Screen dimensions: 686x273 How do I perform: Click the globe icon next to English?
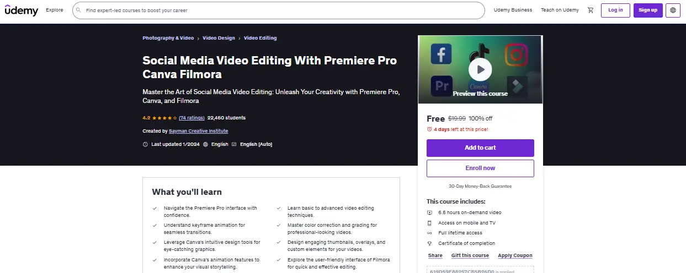click(205, 144)
